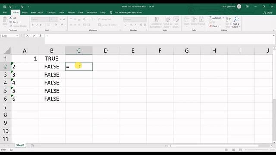The image size is (276, 155).
Task: Confirm formula entry with the check mark
Action: point(34,36)
